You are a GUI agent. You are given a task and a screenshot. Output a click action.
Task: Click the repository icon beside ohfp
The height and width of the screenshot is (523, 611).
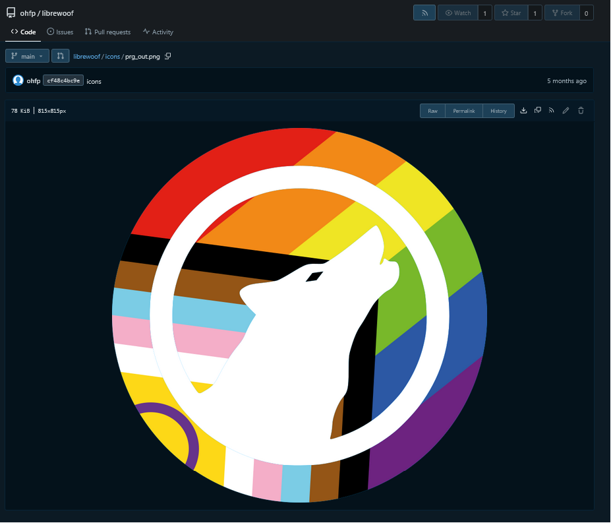coord(11,13)
